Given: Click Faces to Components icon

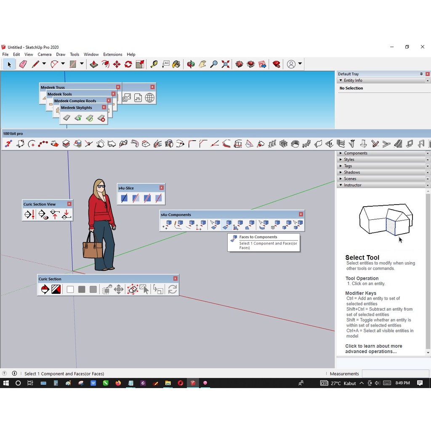Looking at the screenshot, I should 226,224.
